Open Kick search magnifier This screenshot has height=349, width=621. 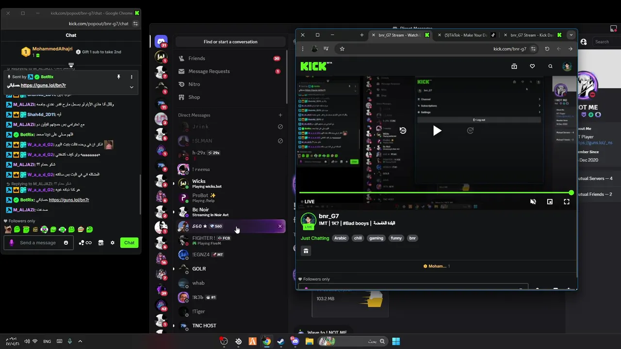tap(550, 66)
